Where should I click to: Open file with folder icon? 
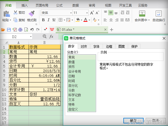3,30
